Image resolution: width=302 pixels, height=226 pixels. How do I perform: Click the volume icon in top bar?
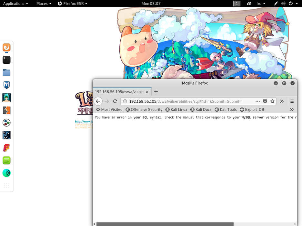pyautogui.click(x=283, y=4)
